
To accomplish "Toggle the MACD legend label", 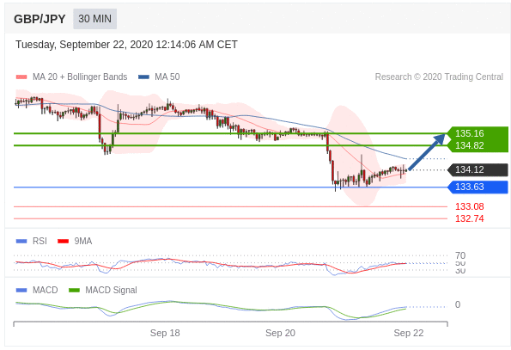I will pos(46,290).
